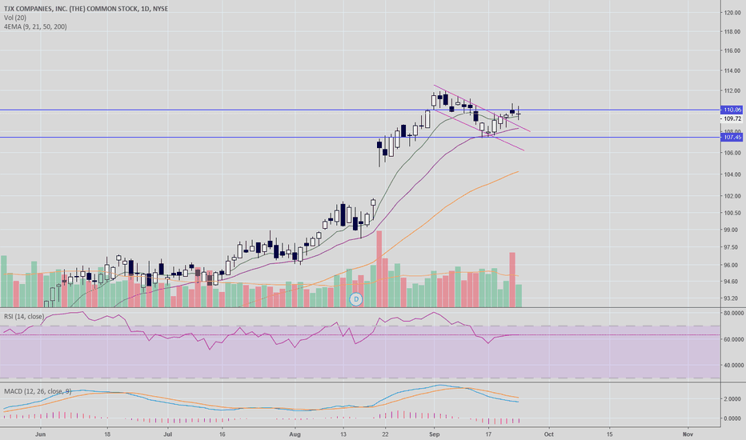Click the MACD 0.0000 scale label

[x=732, y=418]
